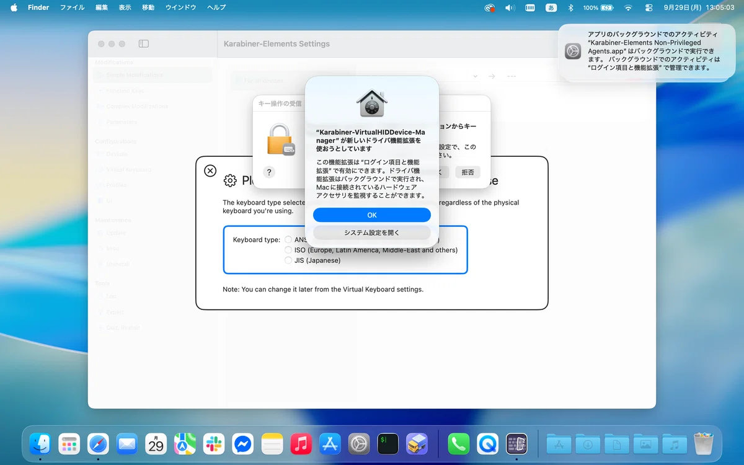The height and width of the screenshot is (465, 744).
Task: Select the ANSI keyboard type radio
Action: click(x=288, y=239)
